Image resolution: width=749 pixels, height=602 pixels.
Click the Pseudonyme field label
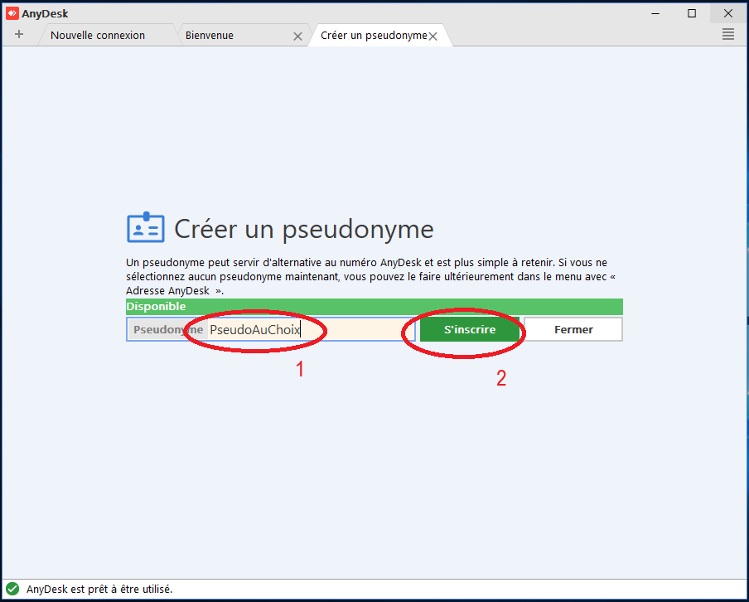coord(167,329)
